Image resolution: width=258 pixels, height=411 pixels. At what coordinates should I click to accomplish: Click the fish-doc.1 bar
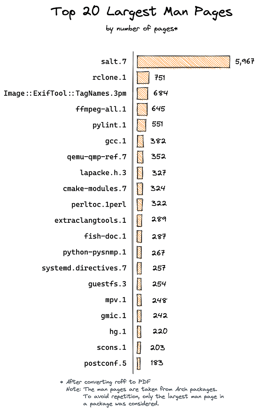139,236
